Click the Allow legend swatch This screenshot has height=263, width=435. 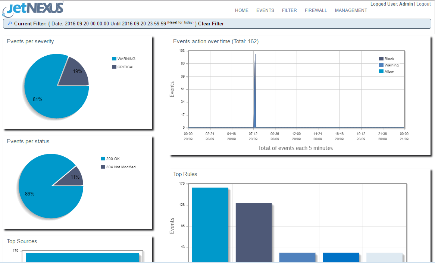pos(381,71)
